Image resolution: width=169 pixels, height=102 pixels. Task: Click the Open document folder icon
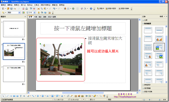tap(8, 8)
